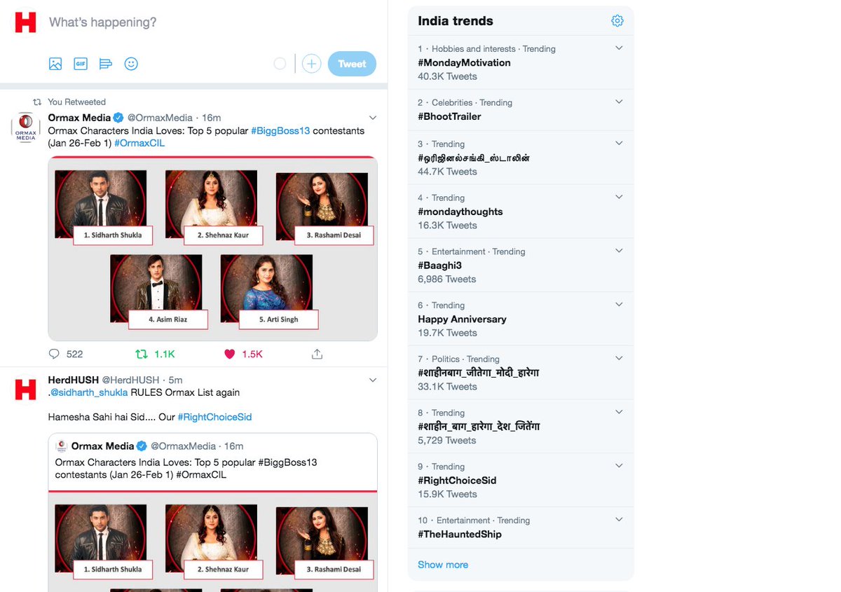Click the 40.3K Tweets count

(x=447, y=76)
